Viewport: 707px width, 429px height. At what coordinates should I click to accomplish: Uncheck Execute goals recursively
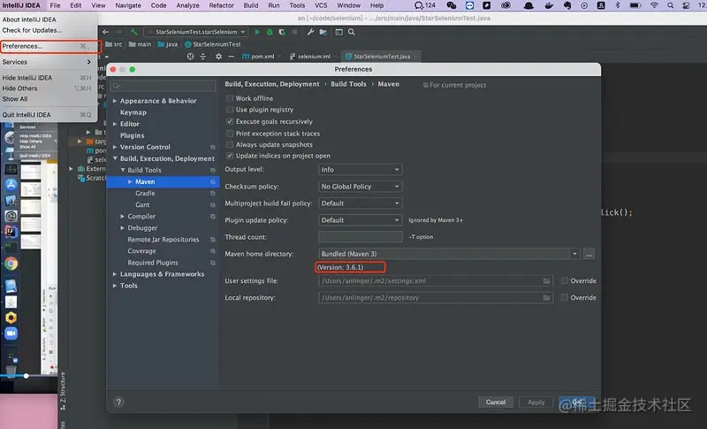230,121
